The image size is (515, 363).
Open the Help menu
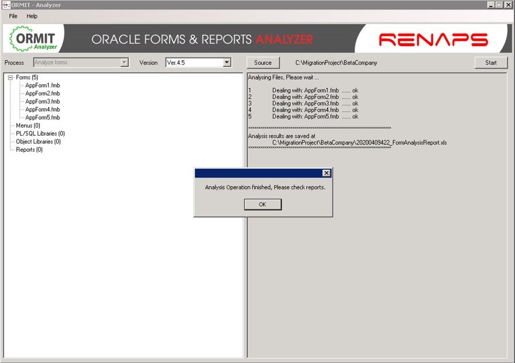32,16
